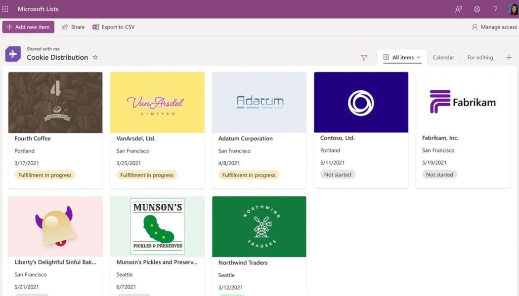Export the list to CSV
Image resolution: width=519 pixels, height=296 pixels.
tap(113, 27)
